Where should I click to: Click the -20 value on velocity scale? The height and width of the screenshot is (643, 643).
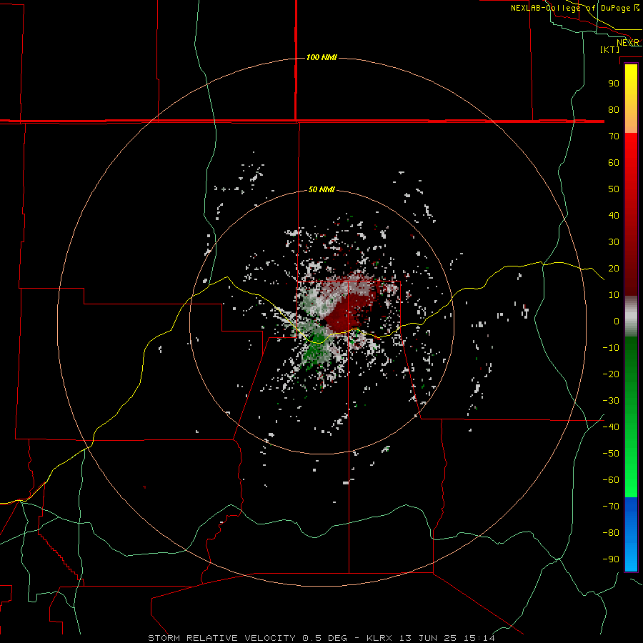click(x=611, y=374)
